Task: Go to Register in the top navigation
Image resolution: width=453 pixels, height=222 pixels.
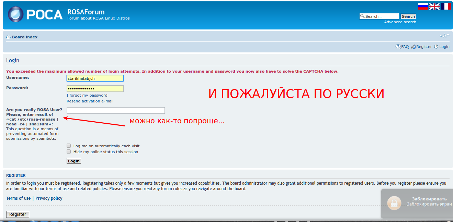Action: coord(424,47)
